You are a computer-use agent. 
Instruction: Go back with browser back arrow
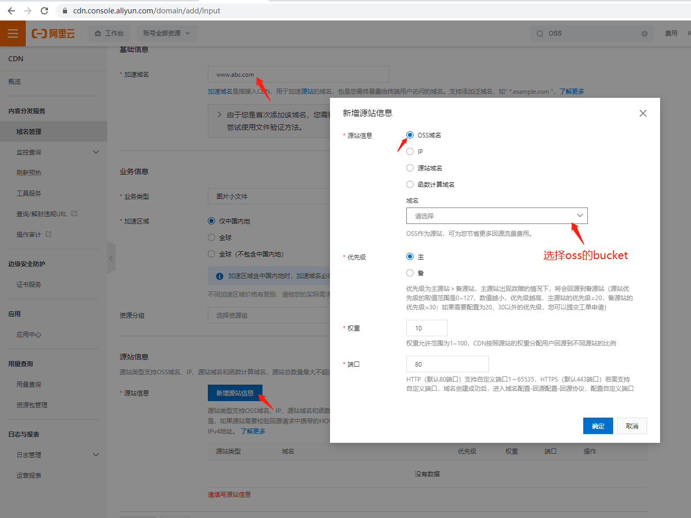tap(11, 10)
